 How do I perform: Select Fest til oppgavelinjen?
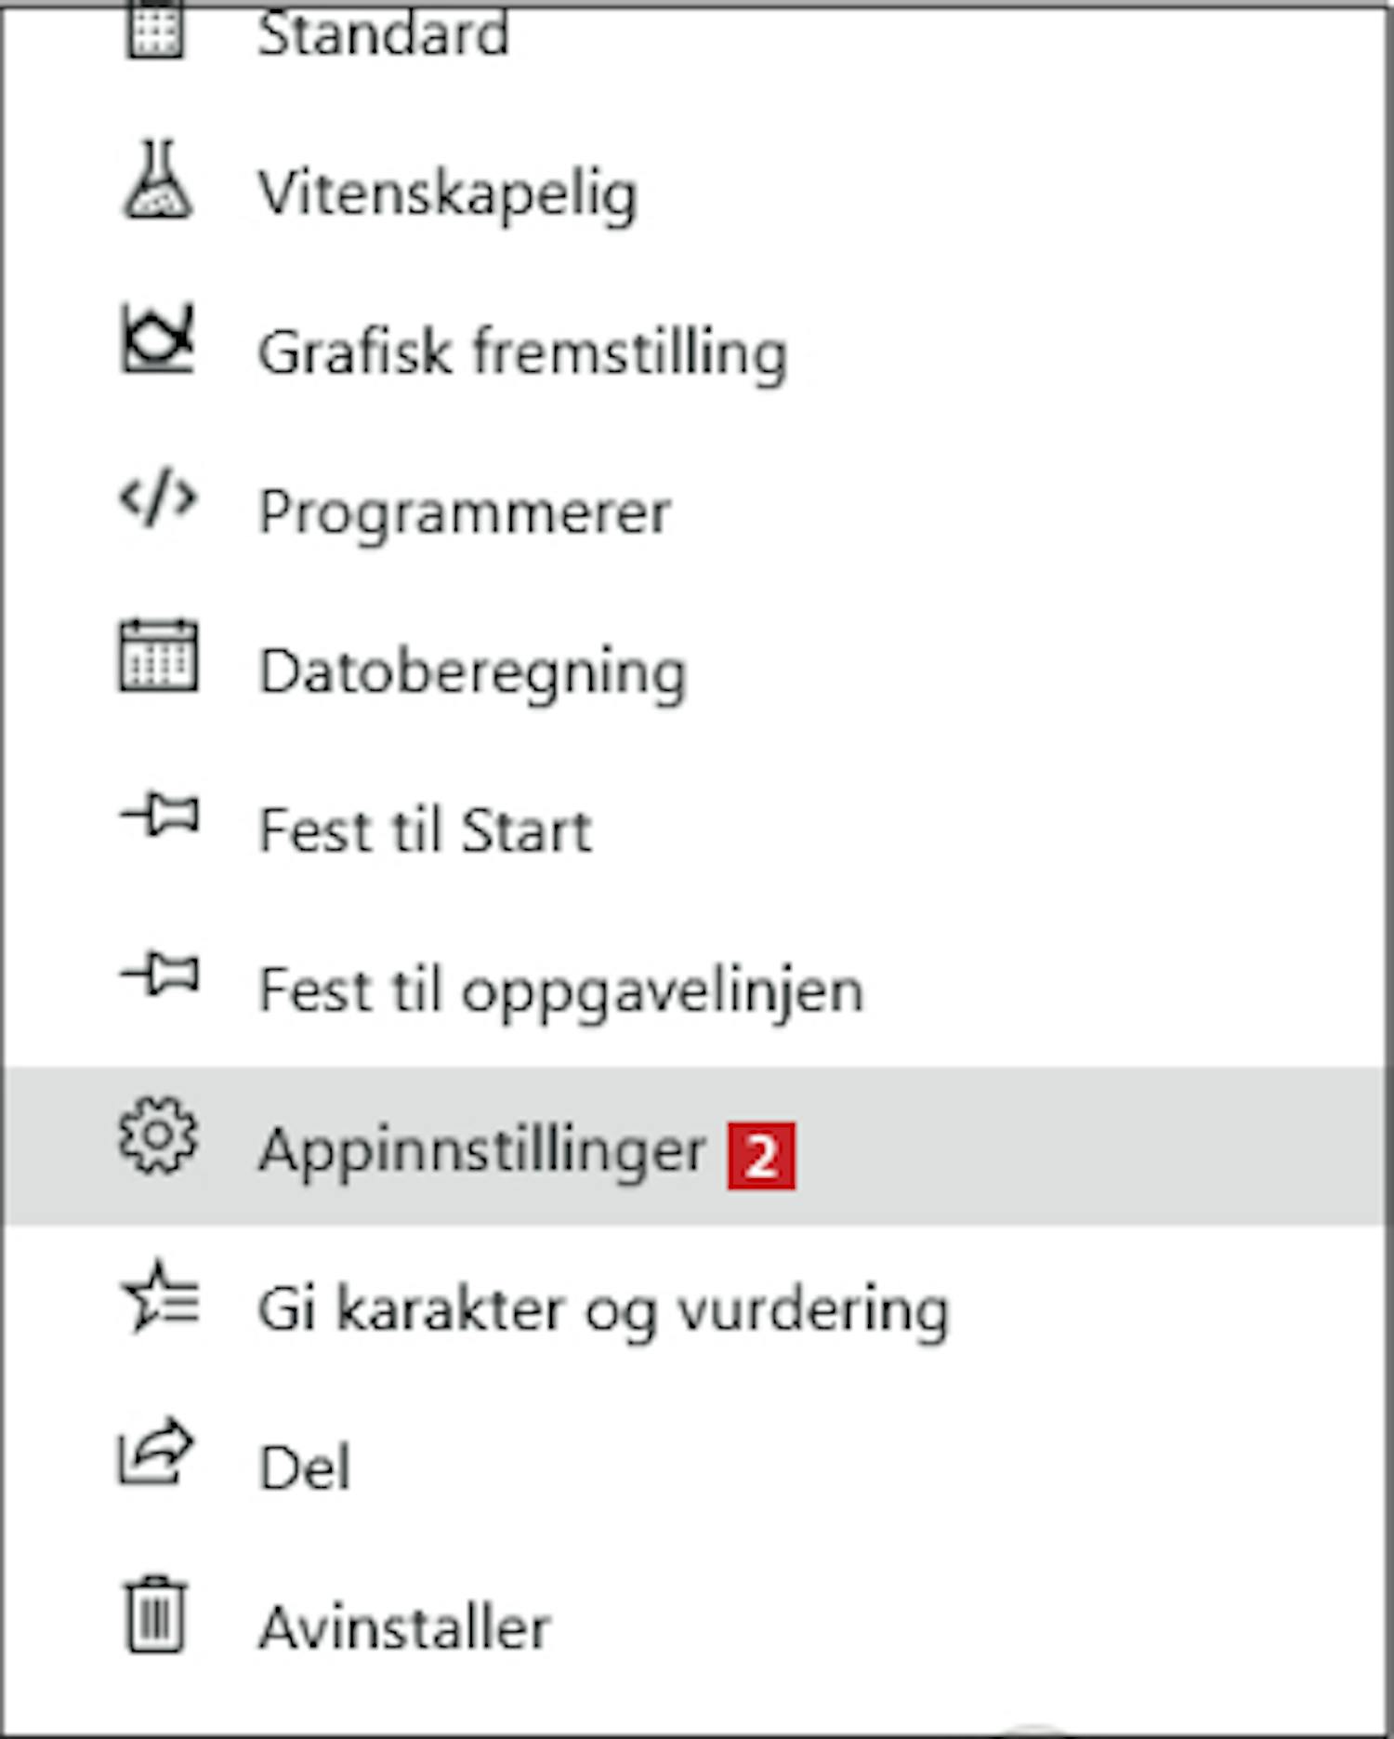coord(560,989)
